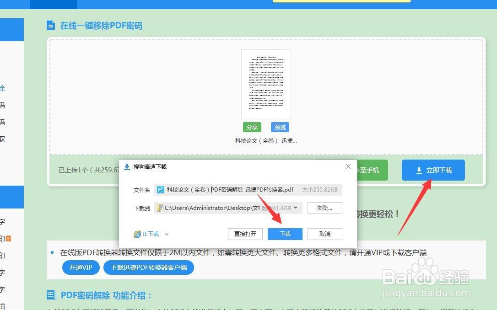This screenshot has width=497, height=310.
Task: Click the download path field C:\Users\Administrator\Desktop
Action: coord(228,208)
